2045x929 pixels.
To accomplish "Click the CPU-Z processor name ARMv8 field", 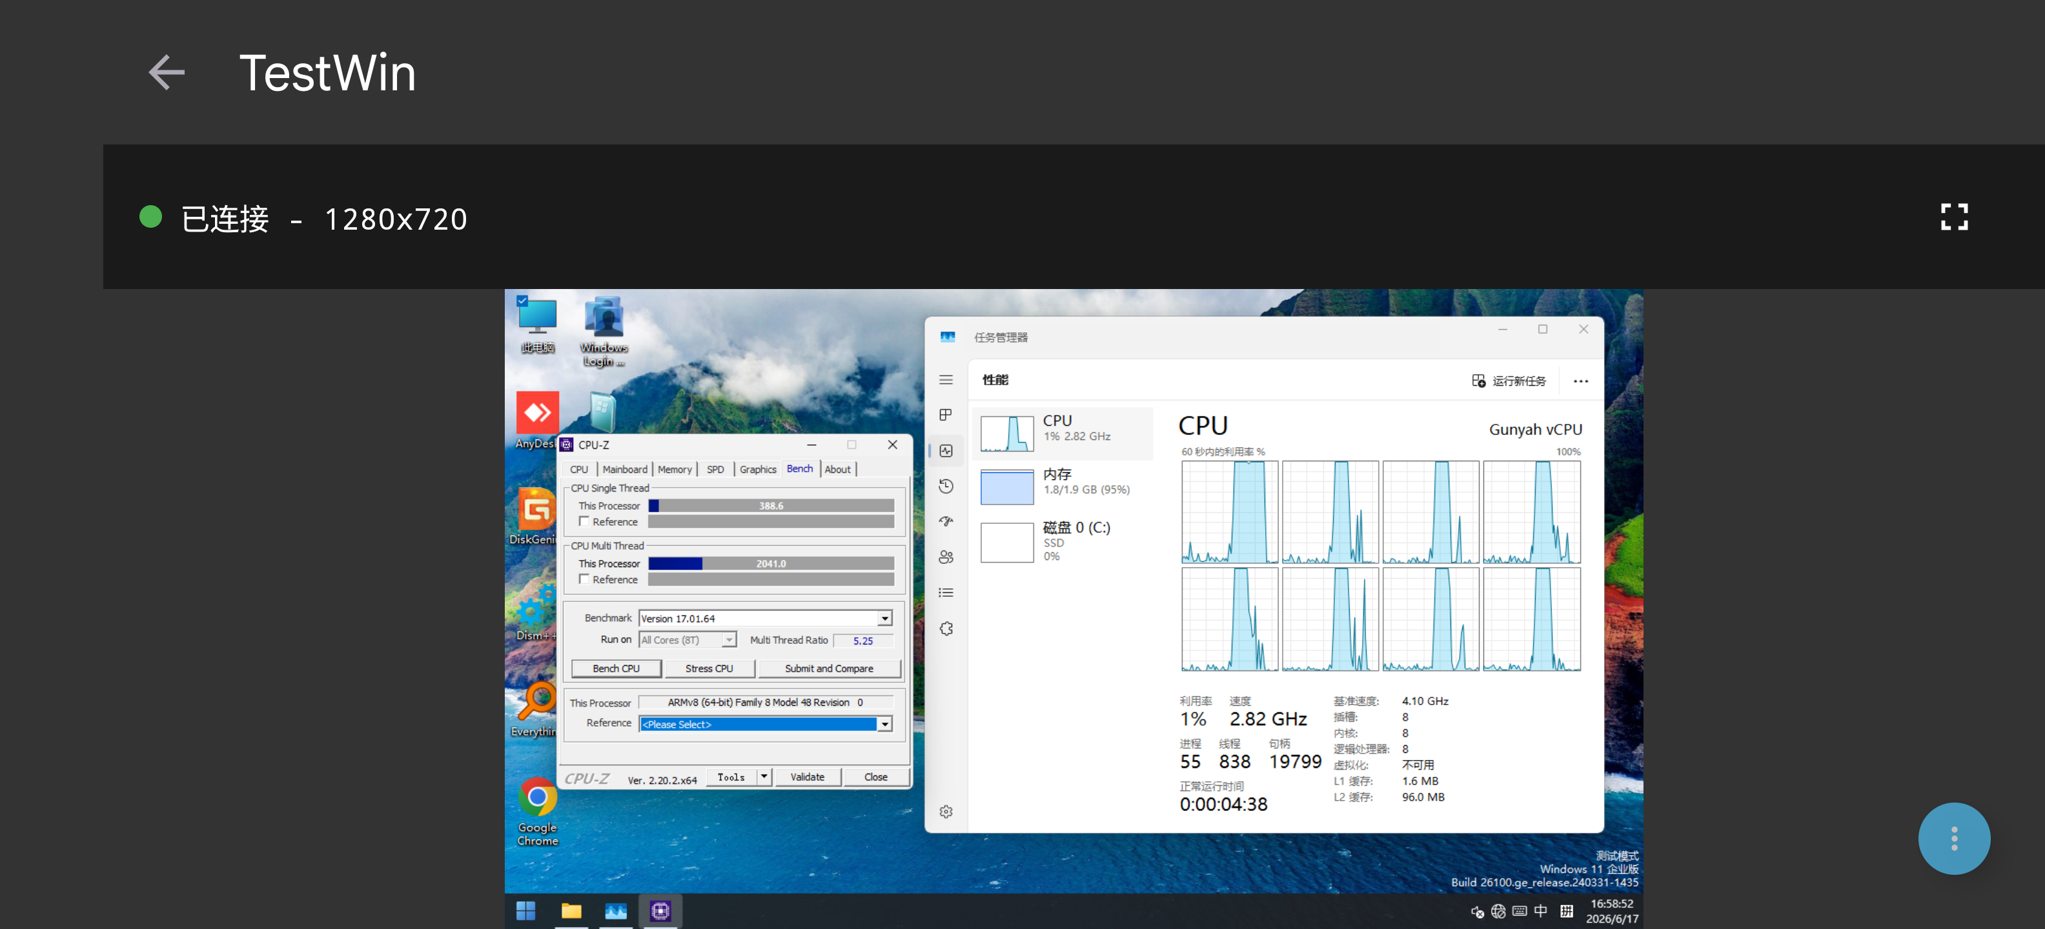I will 766,702.
